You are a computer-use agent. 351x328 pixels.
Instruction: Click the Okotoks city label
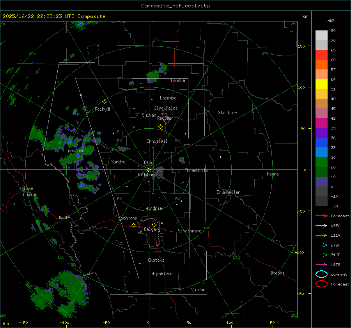click(x=156, y=260)
